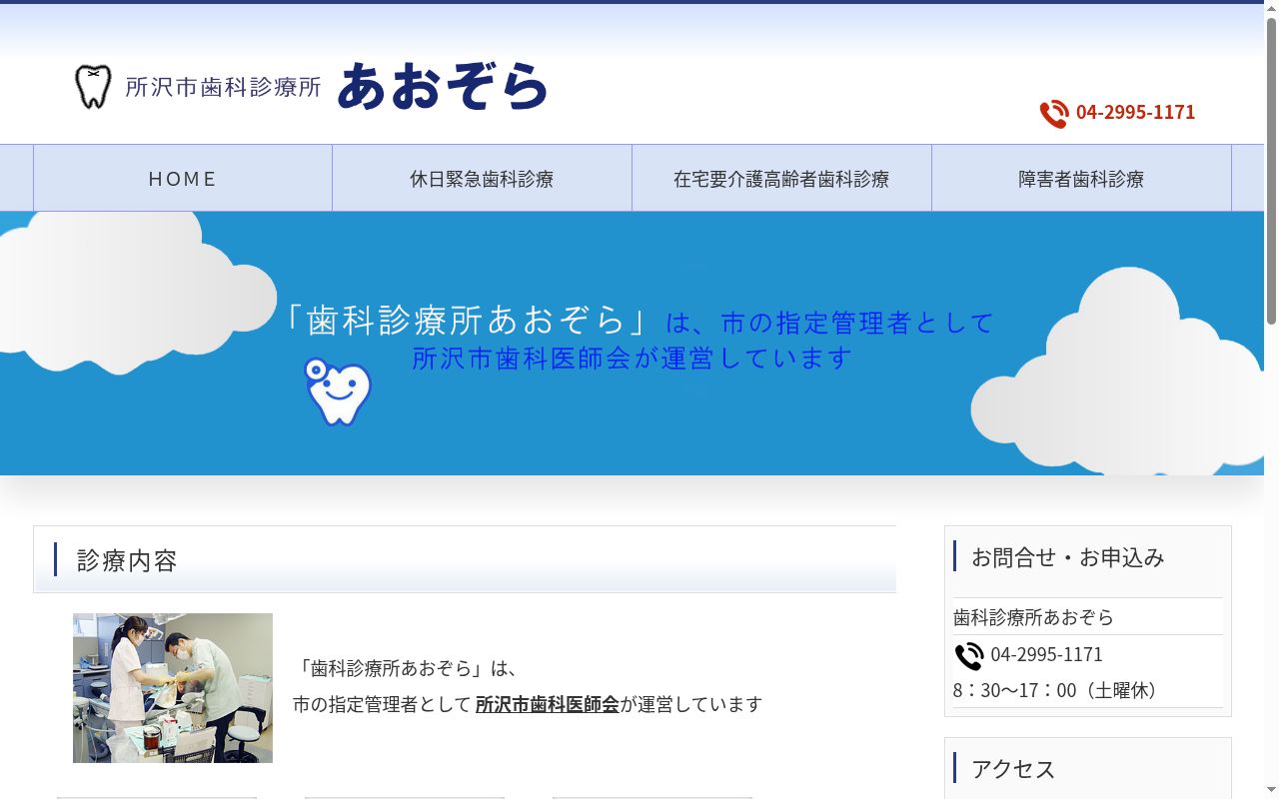Open the 障害者歯科診療 menu item

click(x=1081, y=178)
